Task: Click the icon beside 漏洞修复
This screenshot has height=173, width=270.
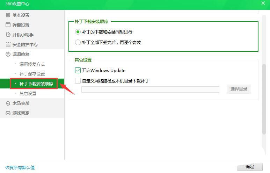Action: 8,54
